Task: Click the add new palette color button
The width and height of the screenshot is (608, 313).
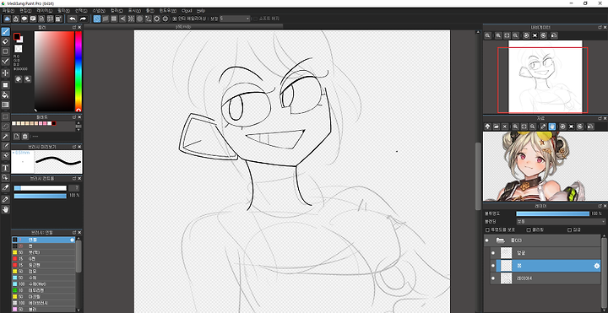Action: [17, 137]
